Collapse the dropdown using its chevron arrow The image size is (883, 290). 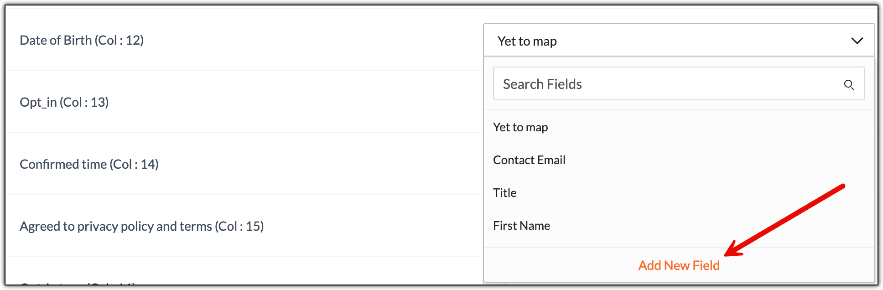[x=857, y=41]
